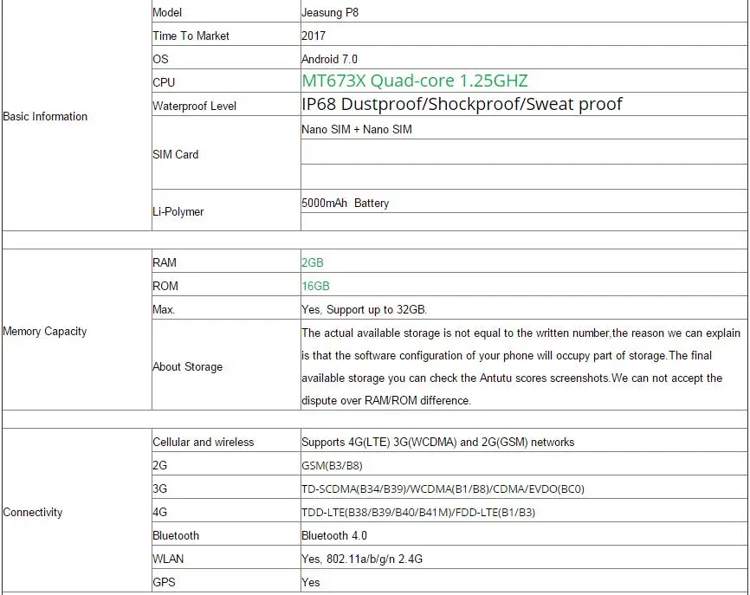Select the green '2GB' value
The image size is (750, 595).
[313, 262]
